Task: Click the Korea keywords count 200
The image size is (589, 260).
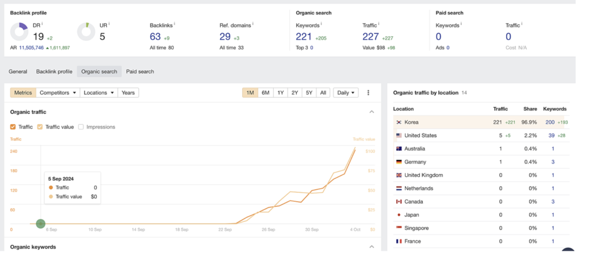Action: tap(550, 122)
